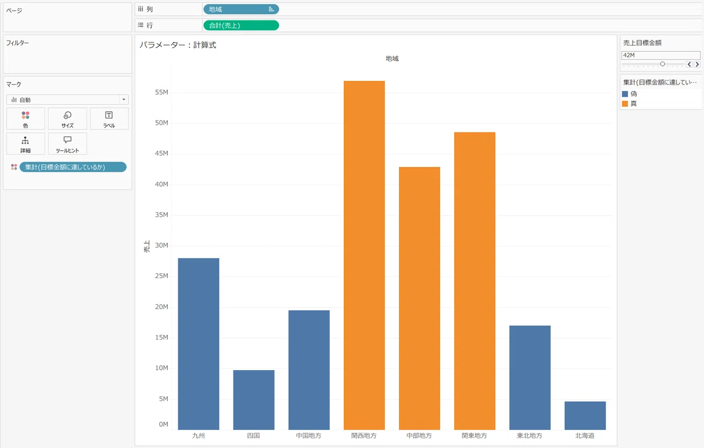
Task: Click the 集計(目標金額に達してい… legend title
Action: point(660,83)
